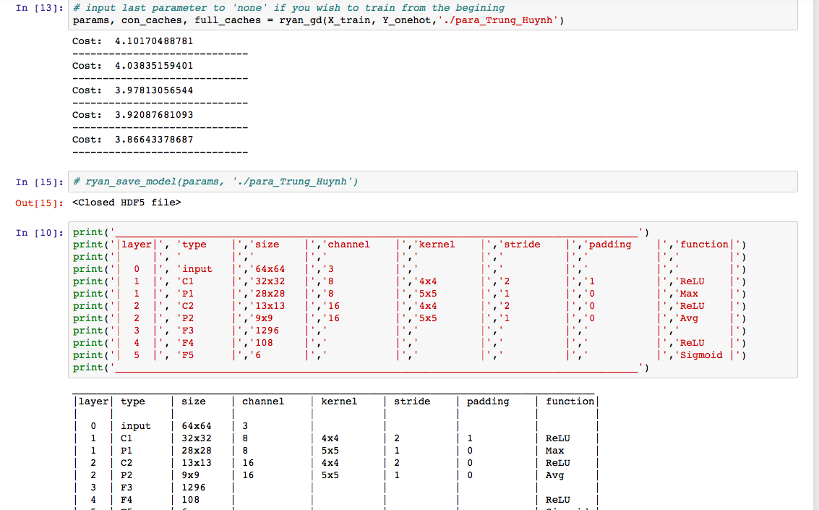Click the cost output 3.97813056544

[x=154, y=90]
